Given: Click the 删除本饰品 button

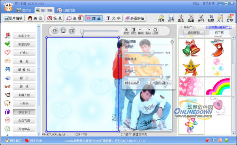Looking at the screenshot, I should 132,83.
